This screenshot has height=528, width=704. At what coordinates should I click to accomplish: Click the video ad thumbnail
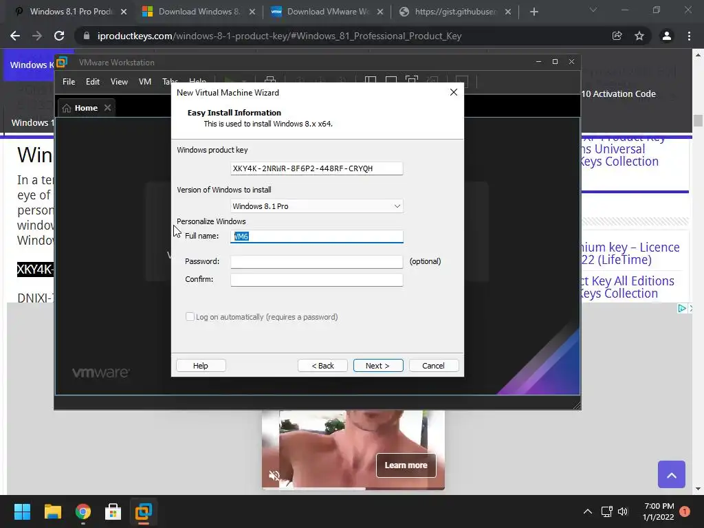(353, 449)
